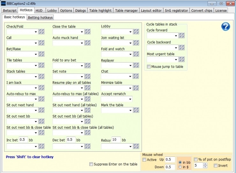The image size is (236, 173).
Task: Click the modifier grid icon beside Stack tables
Action: 41,76
